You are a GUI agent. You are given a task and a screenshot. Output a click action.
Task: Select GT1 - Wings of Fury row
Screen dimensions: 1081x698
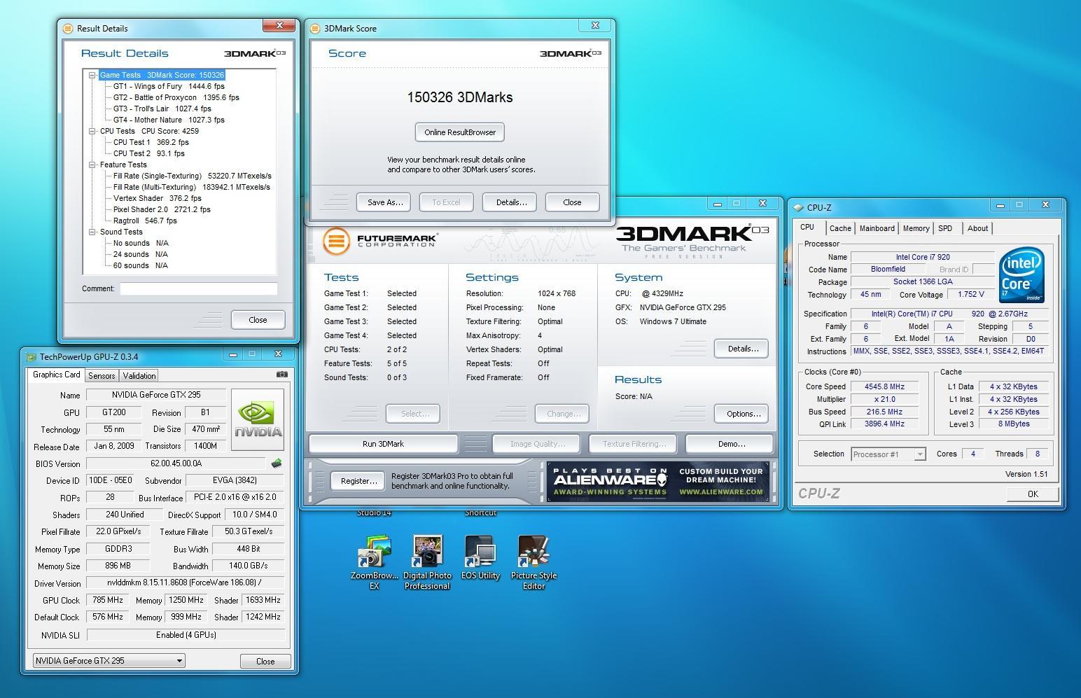pyautogui.click(x=169, y=86)
